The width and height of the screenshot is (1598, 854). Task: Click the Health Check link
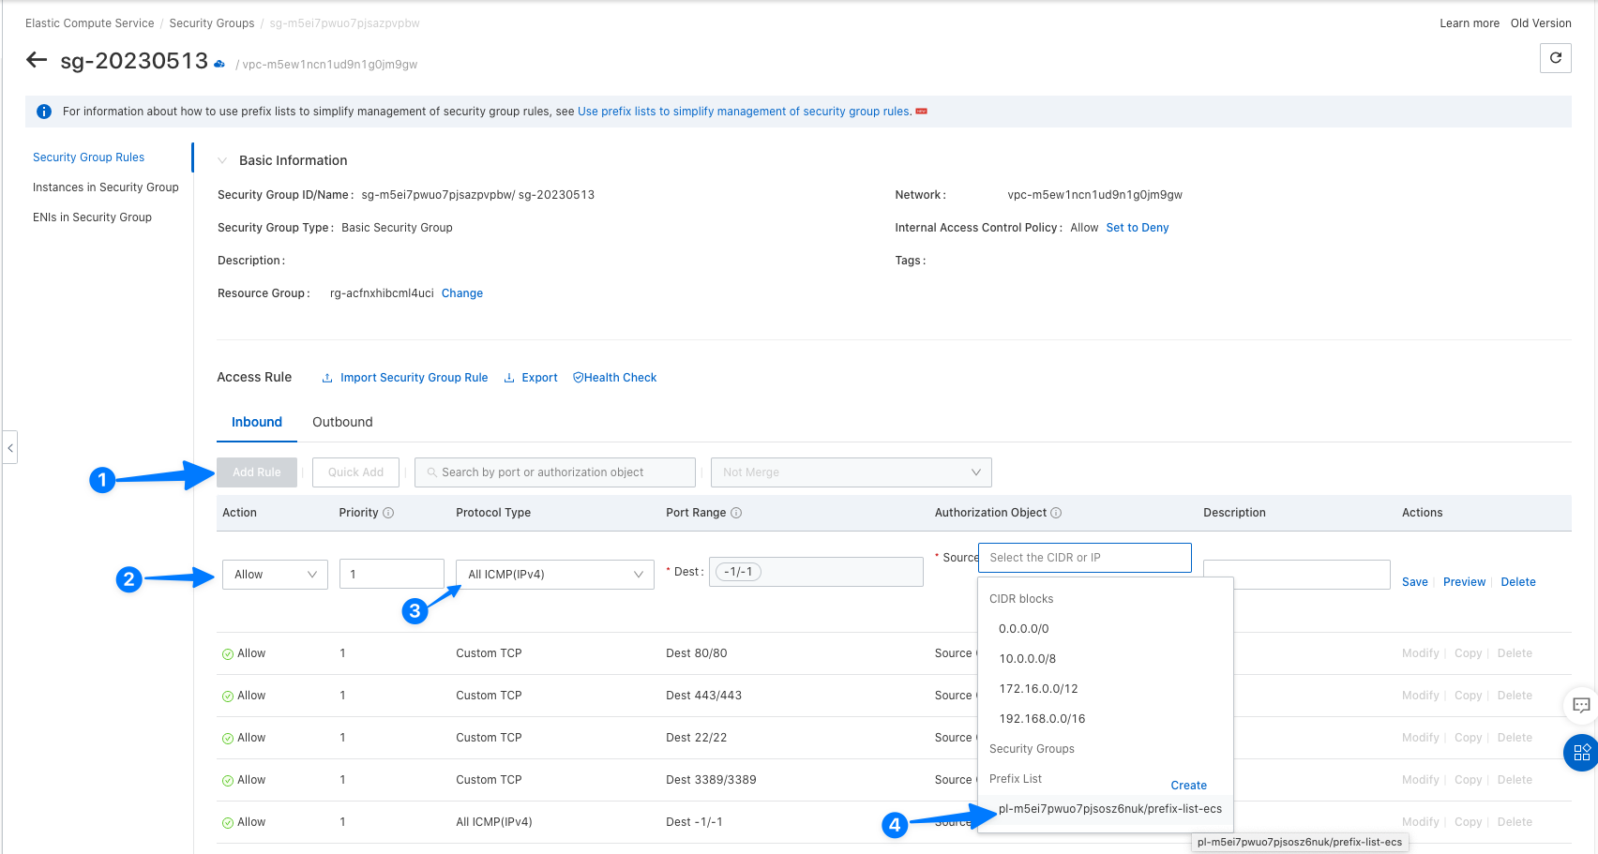pyautogui.click(x=615, y=378)
